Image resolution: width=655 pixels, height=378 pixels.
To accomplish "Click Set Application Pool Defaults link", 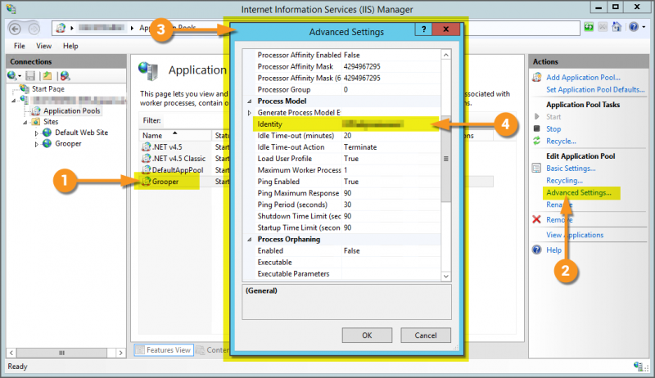I will 595,89.
